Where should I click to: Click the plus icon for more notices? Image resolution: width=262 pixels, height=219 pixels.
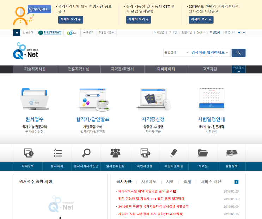pos(237,182)
